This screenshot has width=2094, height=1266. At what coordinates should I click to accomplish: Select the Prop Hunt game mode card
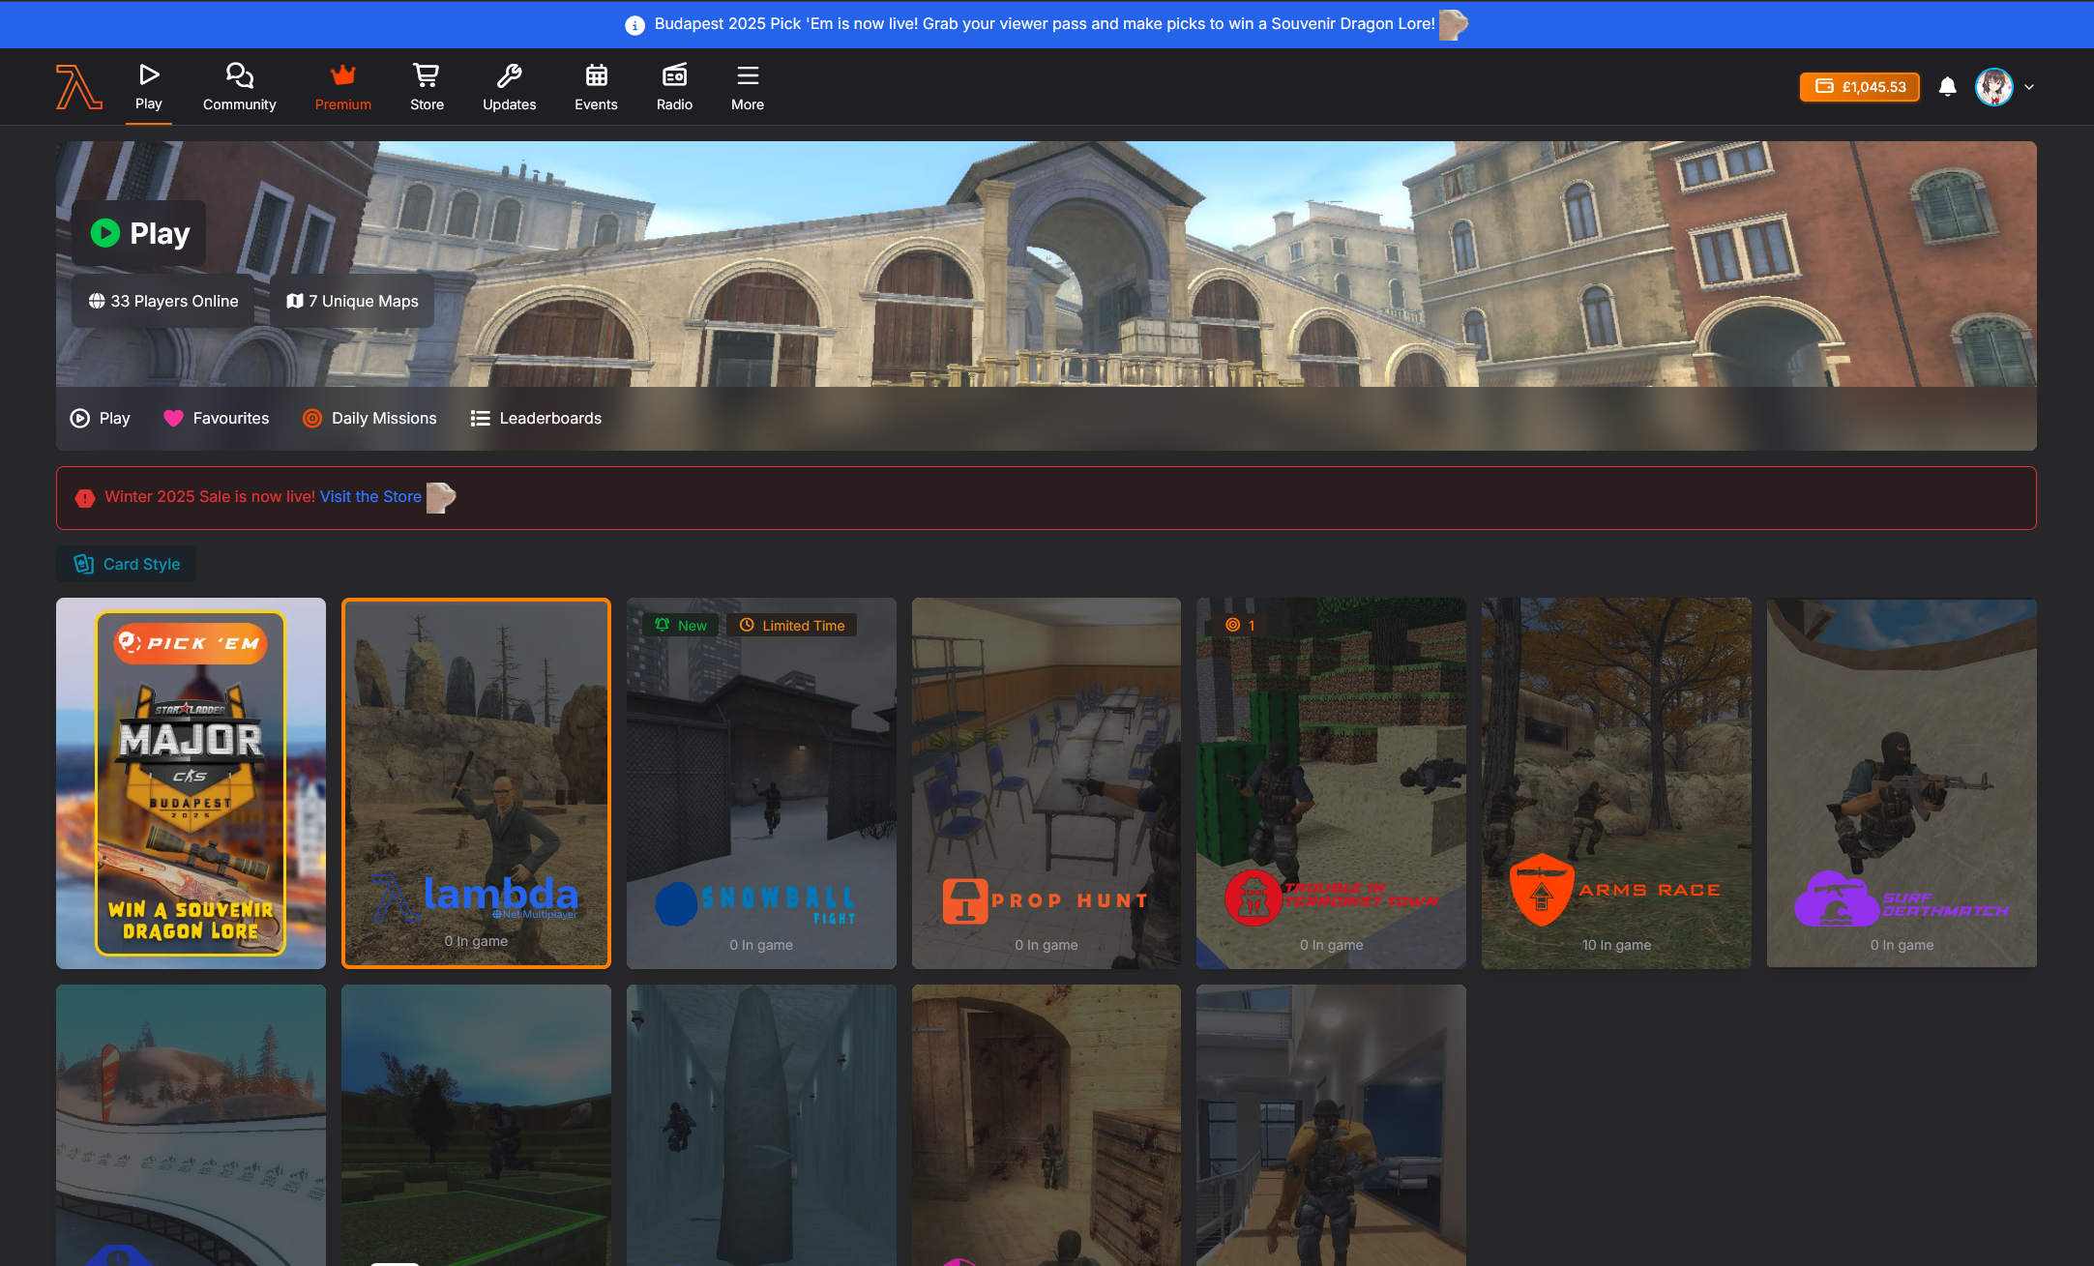(x=1046, y=783)
